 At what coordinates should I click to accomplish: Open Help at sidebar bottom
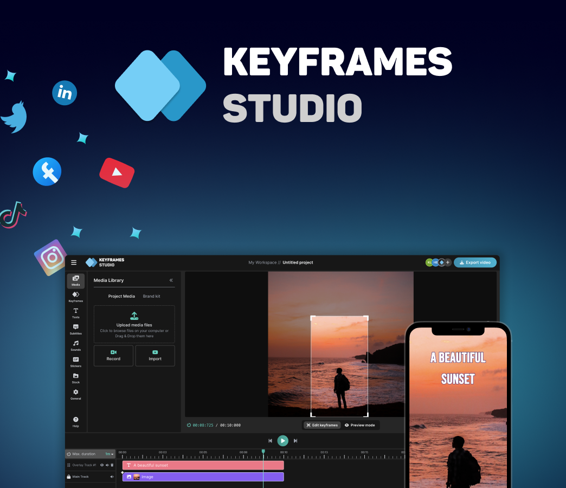[76, 422]
